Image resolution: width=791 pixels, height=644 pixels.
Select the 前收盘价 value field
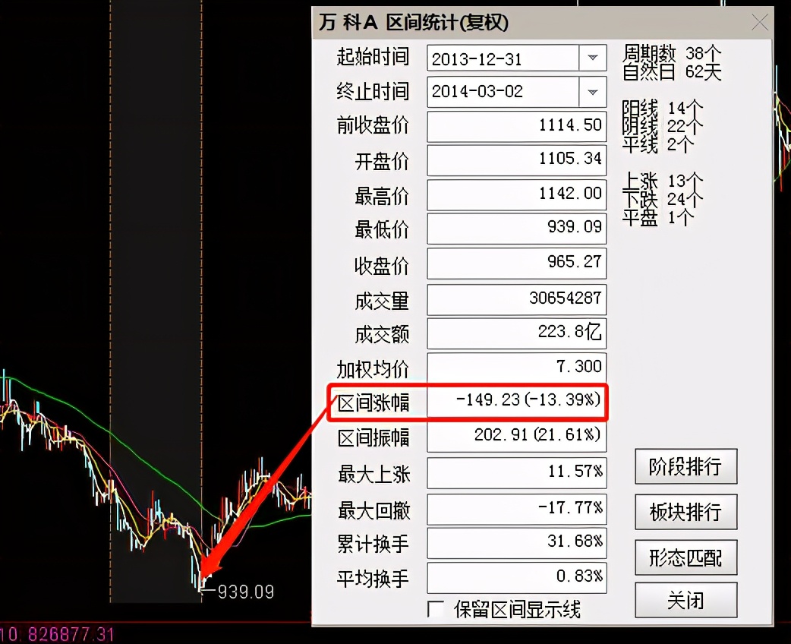pyautogui.click(x=516, y=126)
